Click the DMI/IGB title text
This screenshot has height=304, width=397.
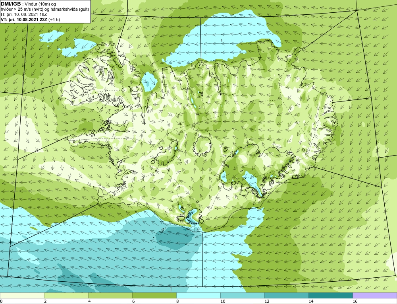click(x=11, y=4)
